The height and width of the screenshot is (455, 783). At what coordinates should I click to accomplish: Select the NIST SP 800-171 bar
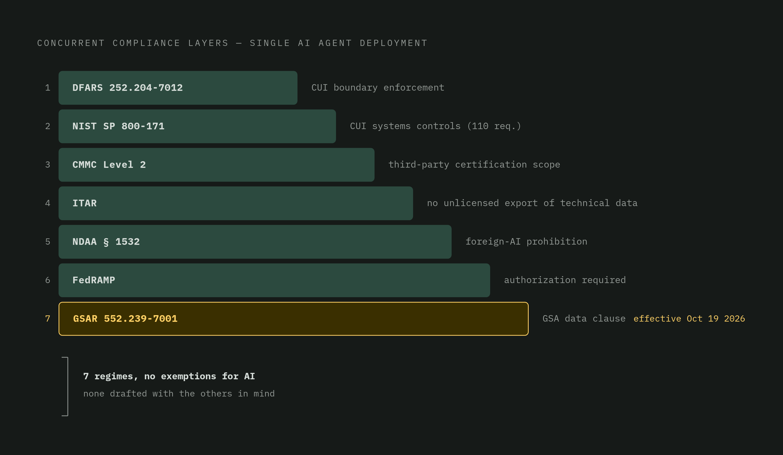(x=197, y=126)
